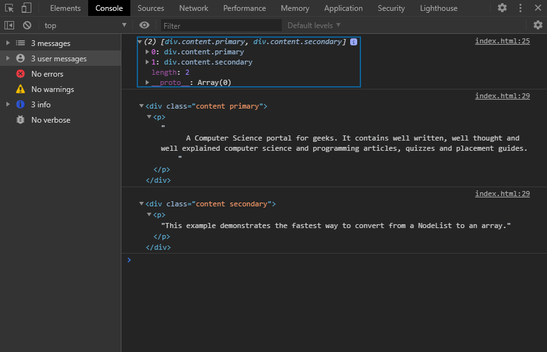Open the three-dot customize DevTools menu
This screenshot has width=547, height=352.
pos(520,8)
